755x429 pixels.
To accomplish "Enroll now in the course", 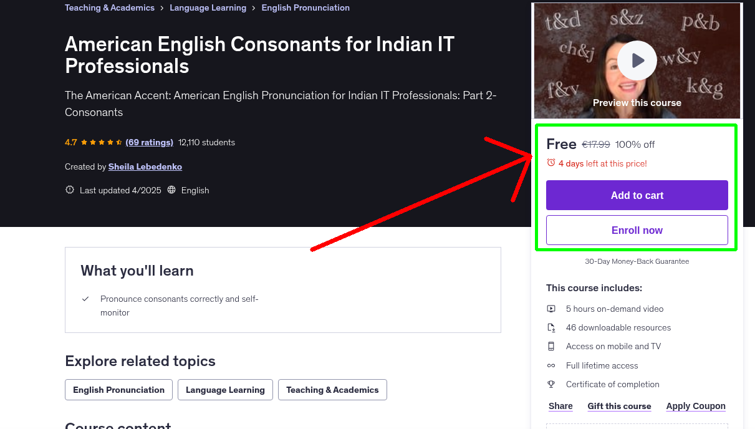I will [637, 230].
